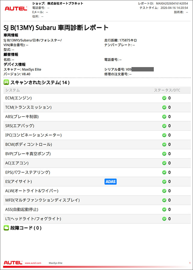Click the DTC count 0 in the ECM row

(x=169, y=98)
